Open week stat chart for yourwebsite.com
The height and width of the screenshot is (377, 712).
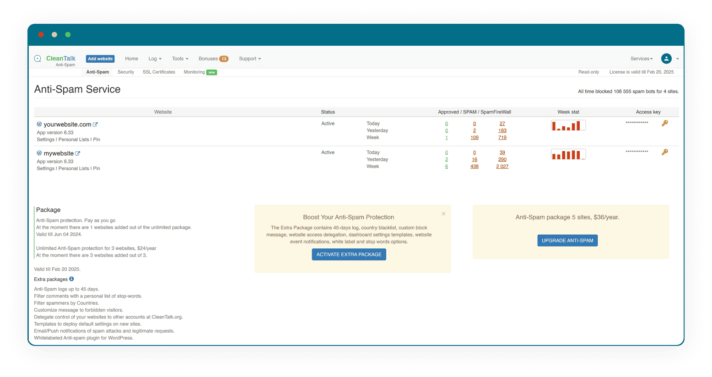coord(568,125)
